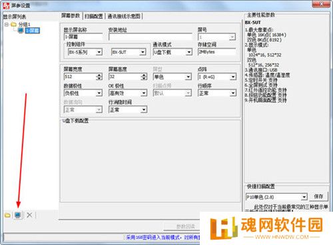Image resolution: width=333 pixels, height=245 pixels.
Task: Click the 3.通讯接口: USB line
Action: pyautogui.click(x=261, y=70)
